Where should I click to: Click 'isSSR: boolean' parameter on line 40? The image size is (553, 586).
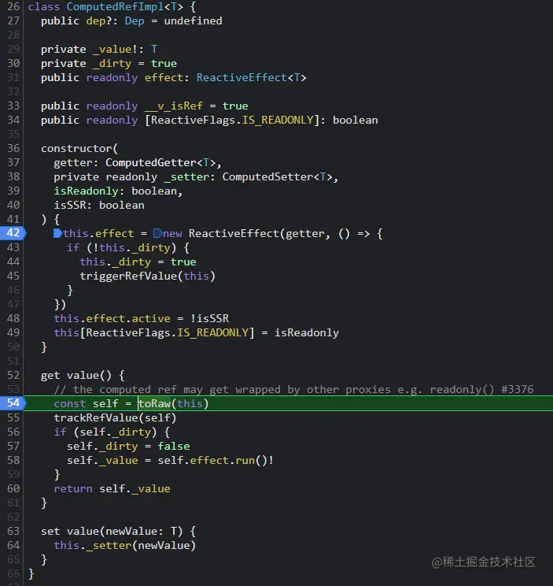pyautogui.click(x=99, y=206)
